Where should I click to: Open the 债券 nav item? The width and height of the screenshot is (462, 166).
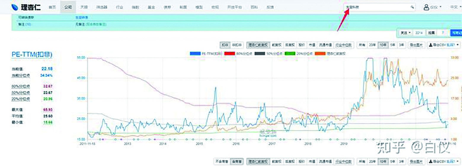click(167, 7)
